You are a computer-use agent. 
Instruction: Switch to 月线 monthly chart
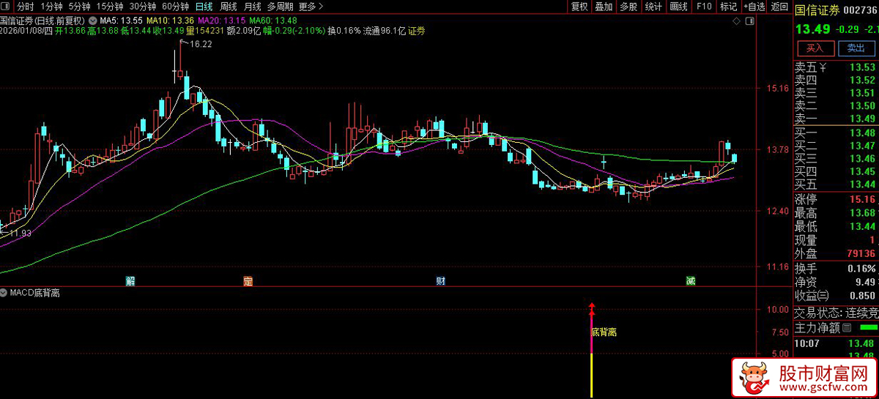252,7
